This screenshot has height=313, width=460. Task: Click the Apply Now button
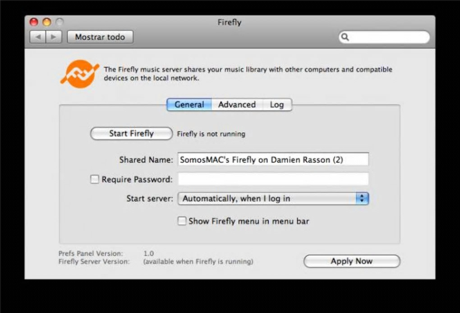352,261
